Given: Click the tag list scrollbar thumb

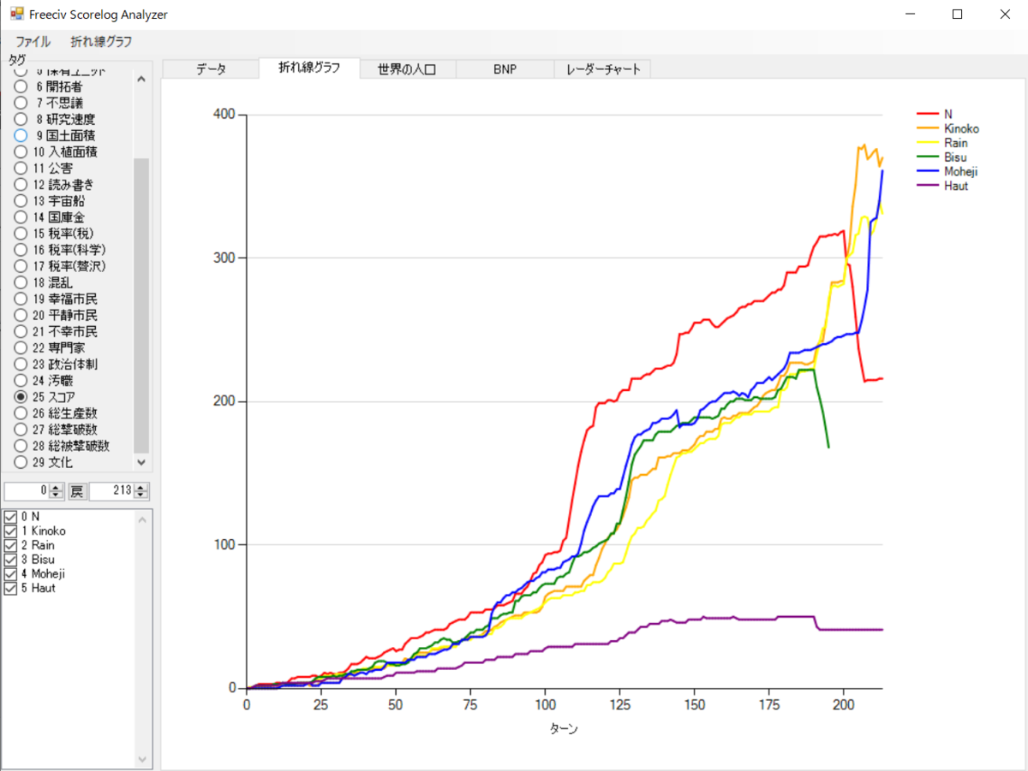Looking at the screenshot, I should pos(141,305).
